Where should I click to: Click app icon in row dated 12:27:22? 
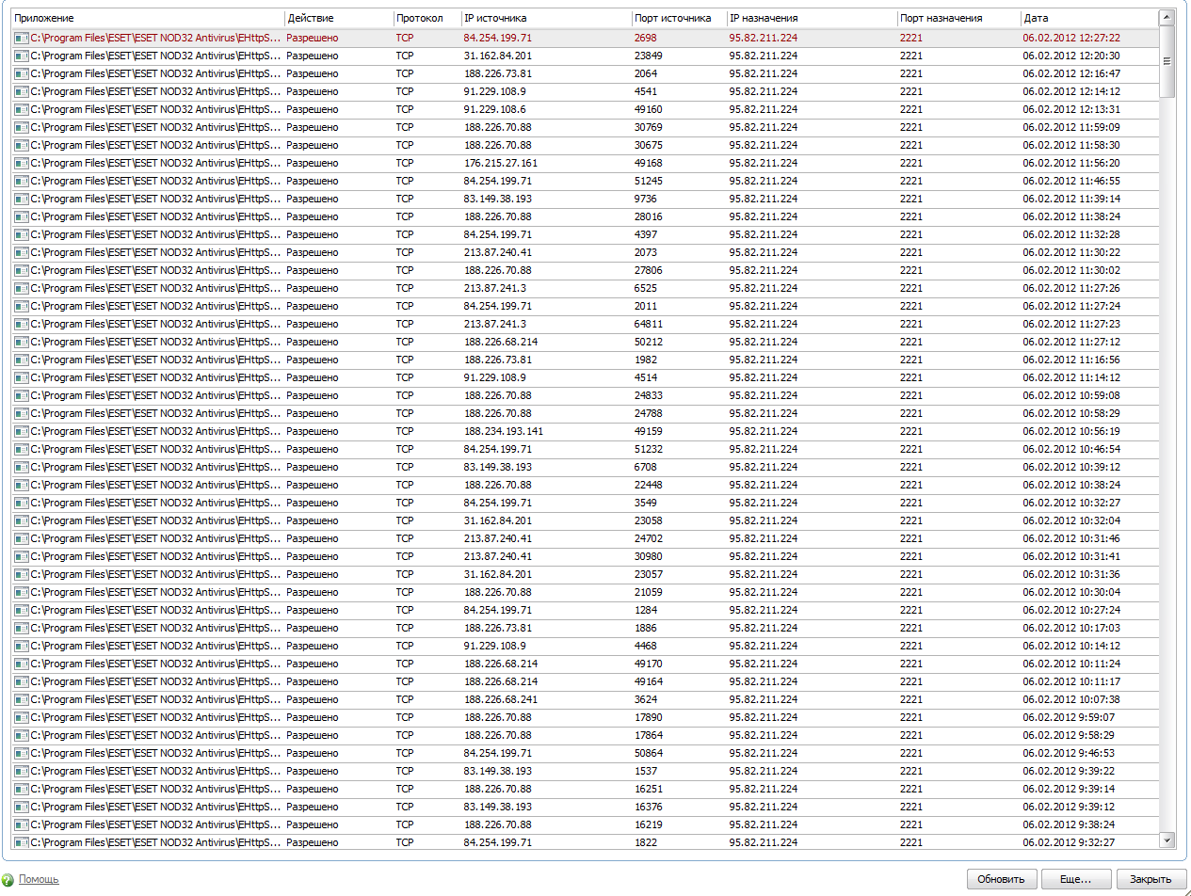22,39
